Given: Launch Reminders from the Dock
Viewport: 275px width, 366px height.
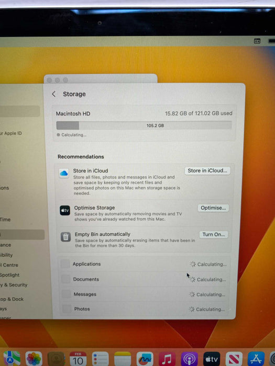Looking at the screenshot, I should pyautogui.click(x=100, y=359).
